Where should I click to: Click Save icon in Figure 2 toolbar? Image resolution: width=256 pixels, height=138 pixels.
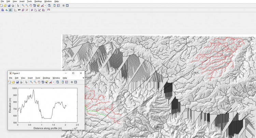17,82
